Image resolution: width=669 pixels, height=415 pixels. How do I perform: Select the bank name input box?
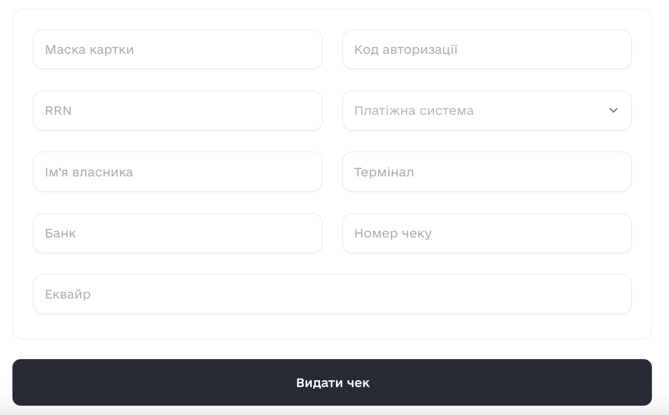[178, 233]
